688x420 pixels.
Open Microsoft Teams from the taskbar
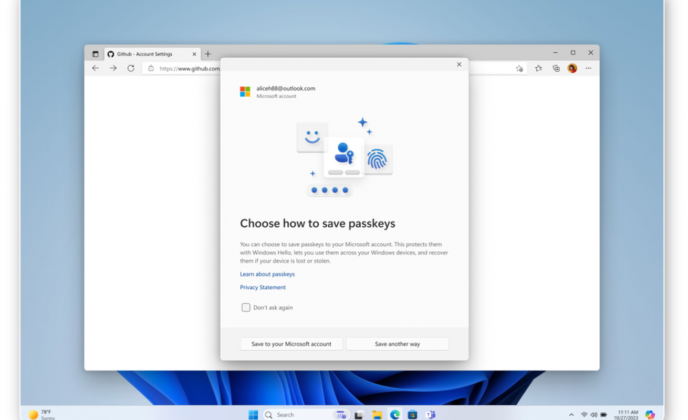click(x=430, y=415)
